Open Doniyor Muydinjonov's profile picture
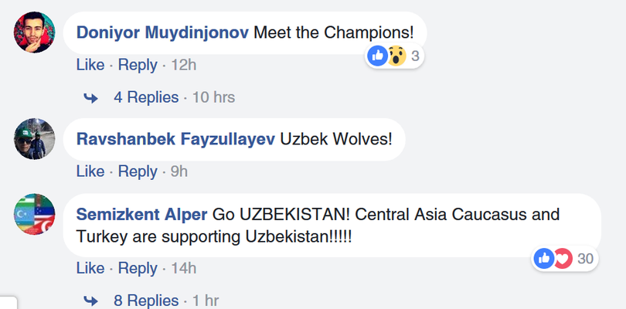The width and height of the screenshot is (626, 309). point(35,33)
